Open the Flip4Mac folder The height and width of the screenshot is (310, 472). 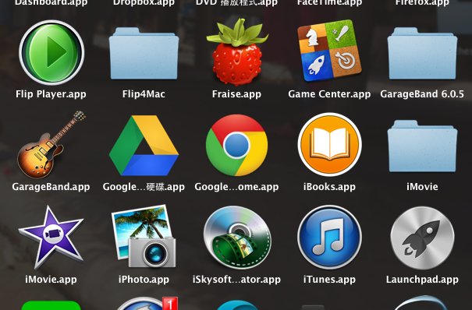click(144, 54)
